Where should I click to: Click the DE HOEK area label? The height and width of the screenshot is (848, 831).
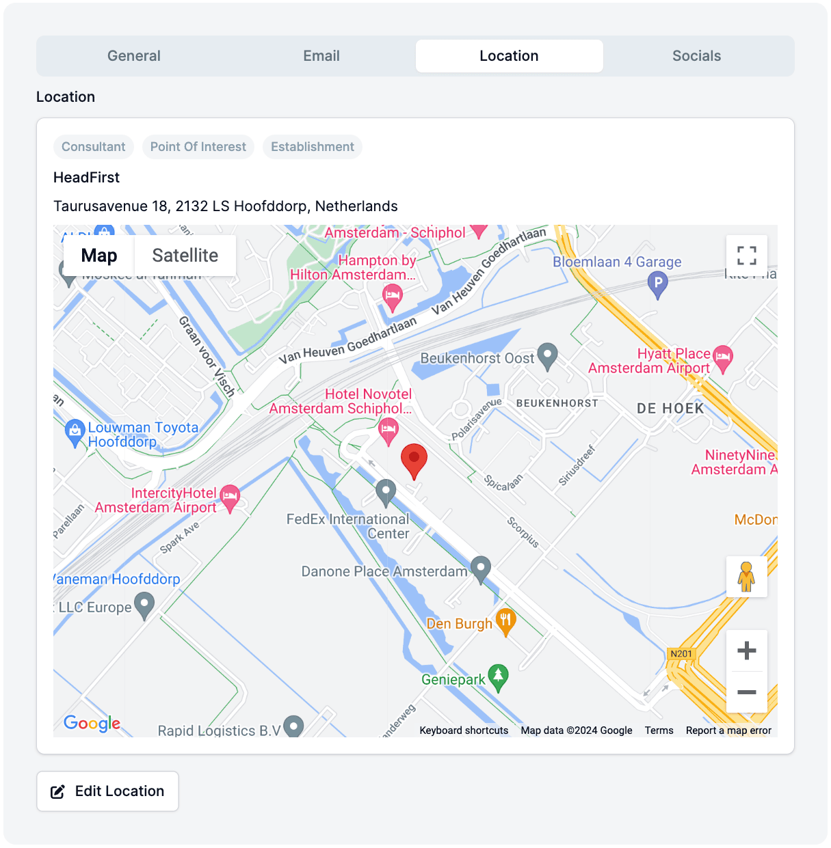pyautogui.click(x=670, y=409)
